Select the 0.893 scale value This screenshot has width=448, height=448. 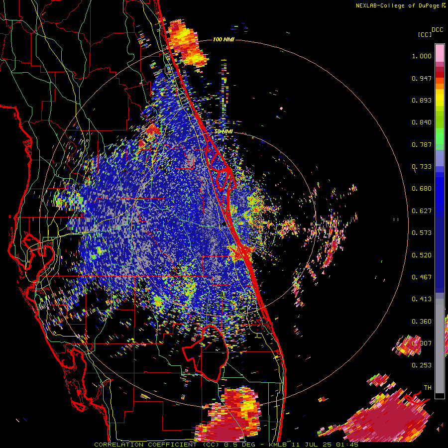point(422,100)
